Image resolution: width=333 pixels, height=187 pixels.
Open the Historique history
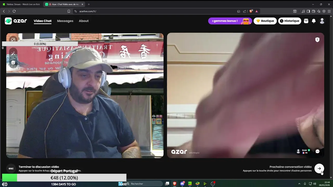(290, 21)
